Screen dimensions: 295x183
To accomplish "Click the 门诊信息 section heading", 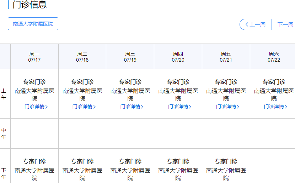I will coord(29,5).
